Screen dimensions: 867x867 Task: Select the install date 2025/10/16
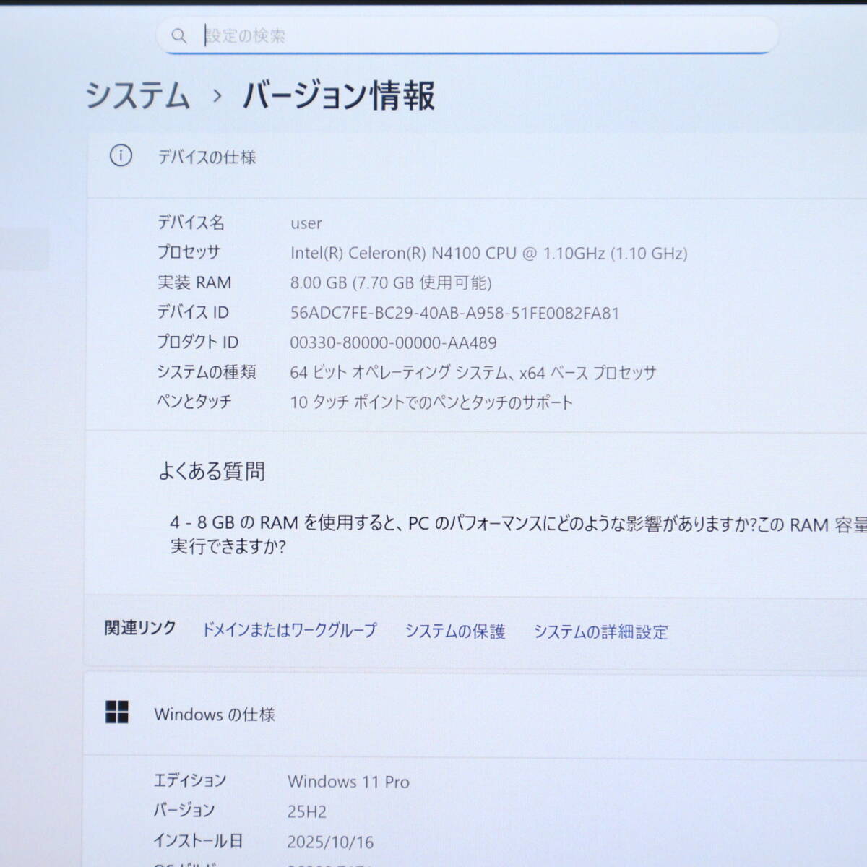pyautogui.click(x=330, y=842)
